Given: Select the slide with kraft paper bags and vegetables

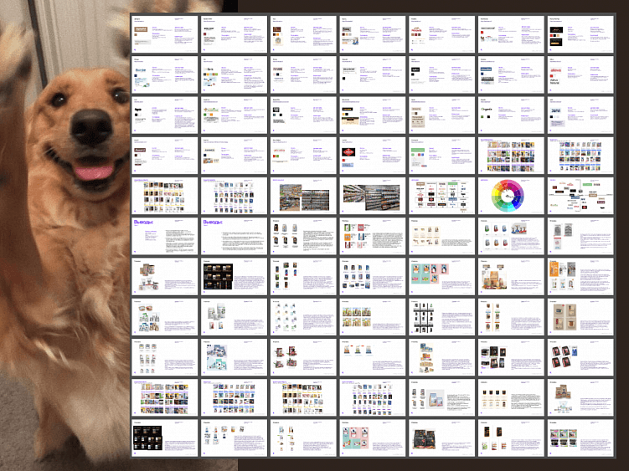Looking at the screenshot, I should (511, 277).
